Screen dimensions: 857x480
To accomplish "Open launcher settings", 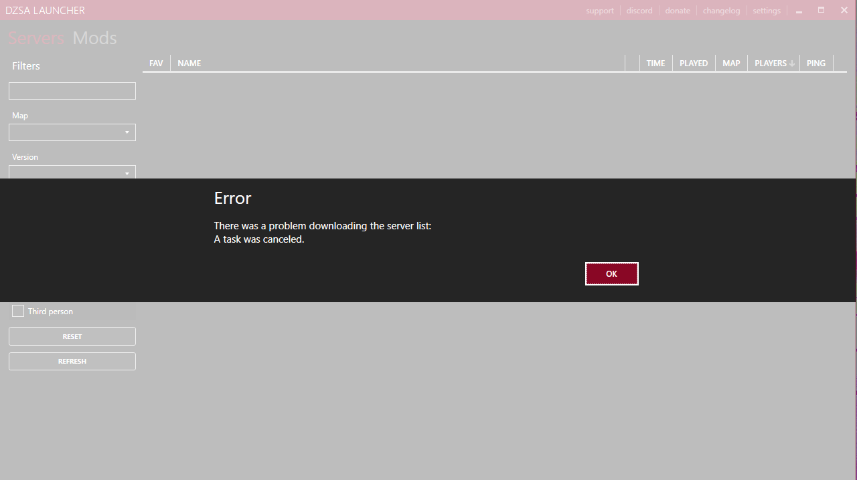I will tap(767, 11).
